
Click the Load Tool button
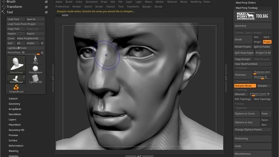(16, 19)
